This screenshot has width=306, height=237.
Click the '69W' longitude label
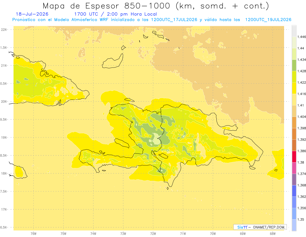coord(243,234)
